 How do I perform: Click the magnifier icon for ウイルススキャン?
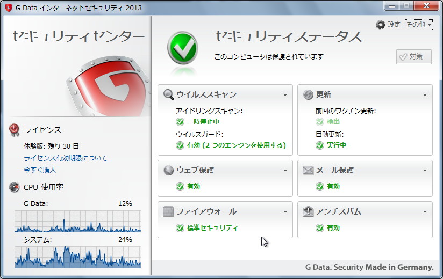coord(169,94)
